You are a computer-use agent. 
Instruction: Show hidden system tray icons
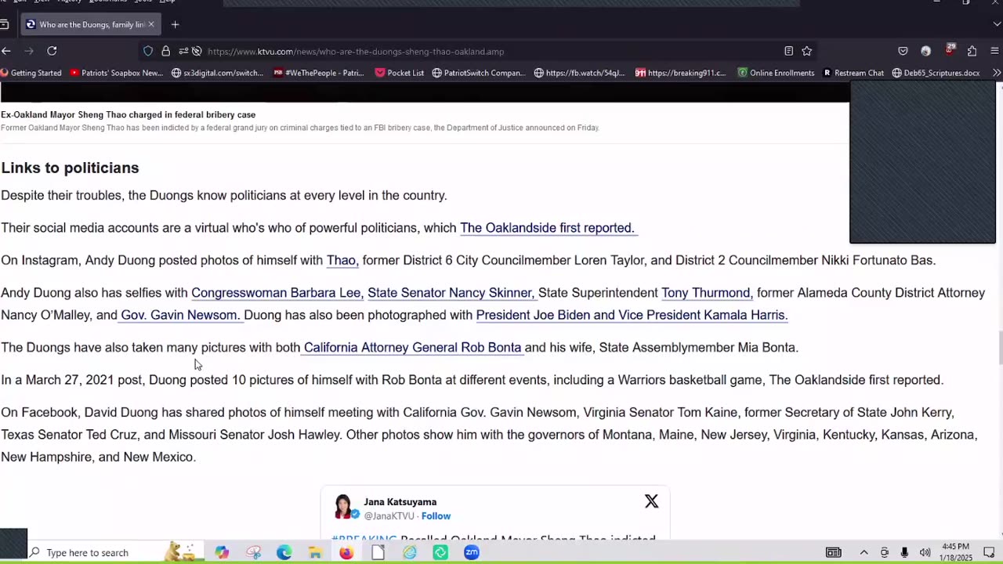(864, 552)
